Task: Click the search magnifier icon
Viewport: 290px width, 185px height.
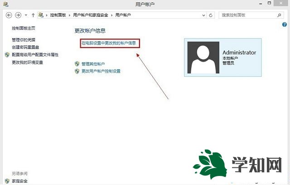Action: coord(279,15)
